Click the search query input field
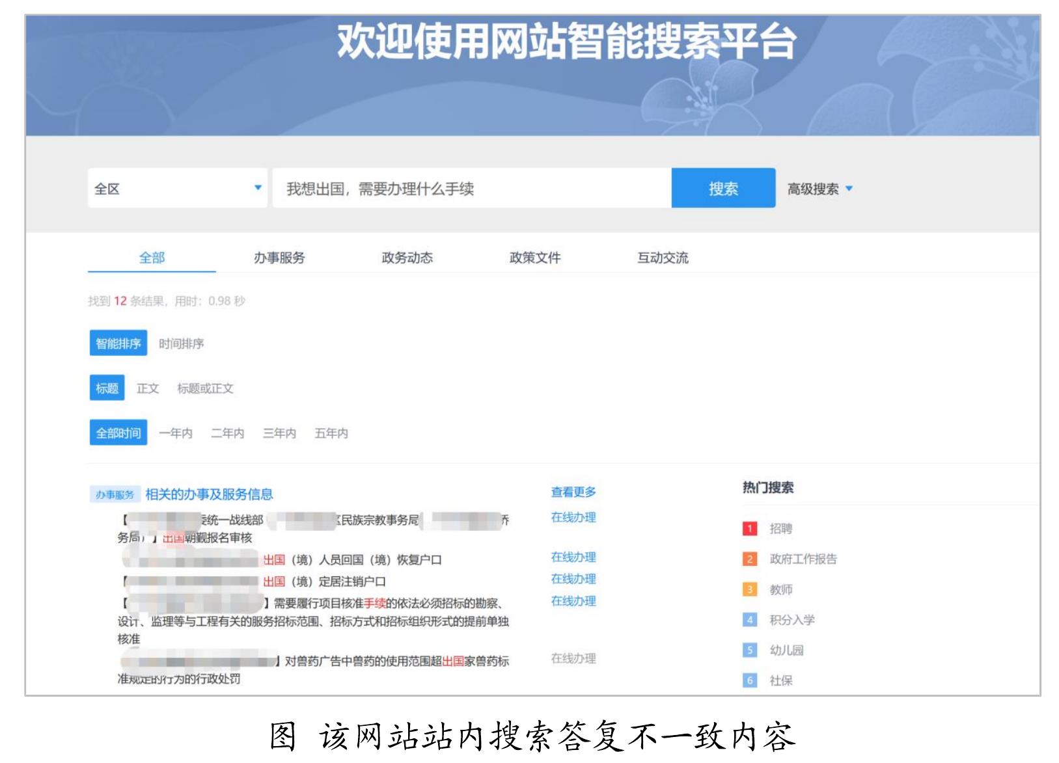 472,189
